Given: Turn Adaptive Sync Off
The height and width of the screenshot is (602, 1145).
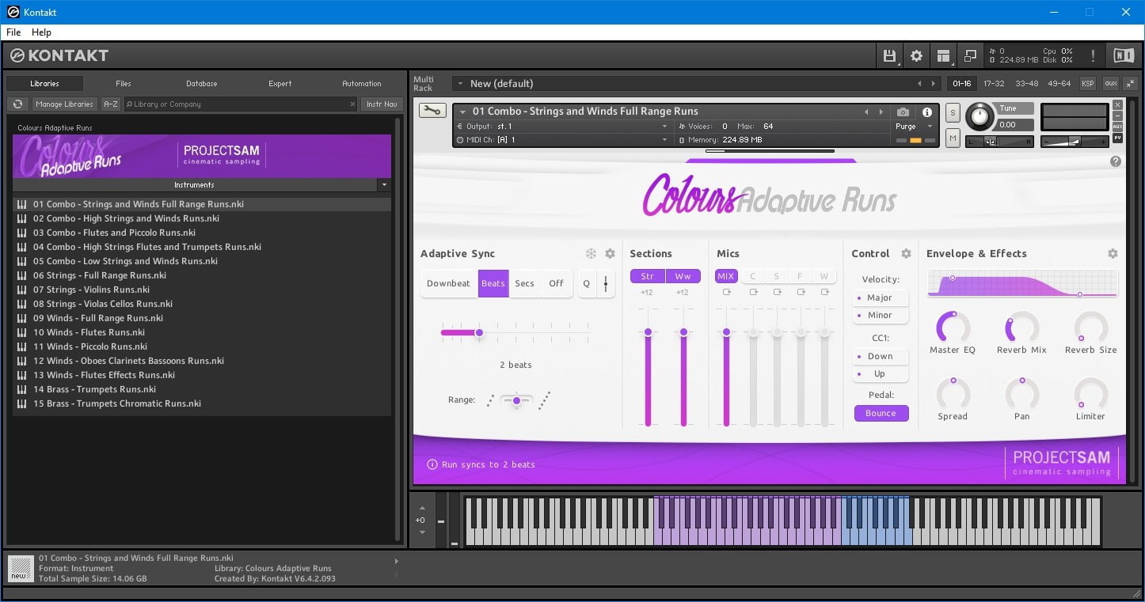Looking at the screenshot, I should 557,283.
